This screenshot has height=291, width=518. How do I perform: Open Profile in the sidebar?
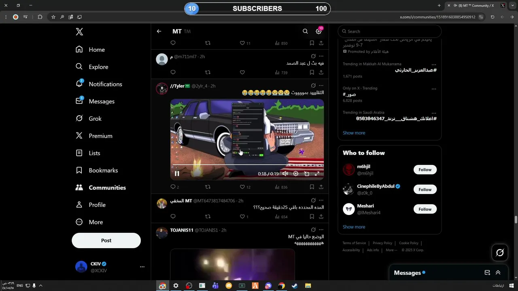click(x=91, y=205)
